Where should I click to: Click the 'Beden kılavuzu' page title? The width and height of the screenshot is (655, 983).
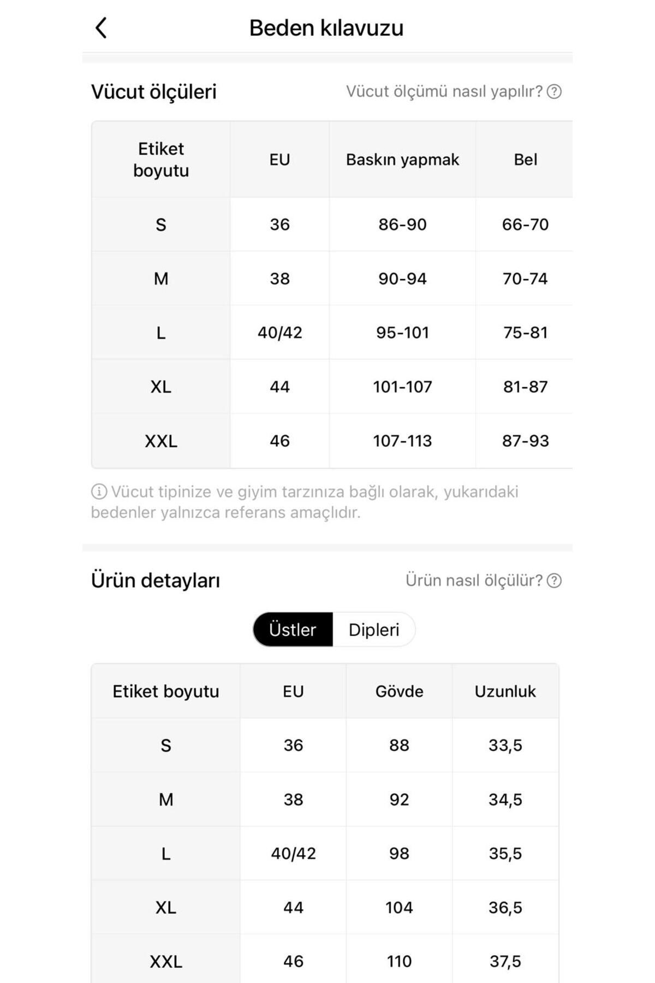tap(326, 28)
